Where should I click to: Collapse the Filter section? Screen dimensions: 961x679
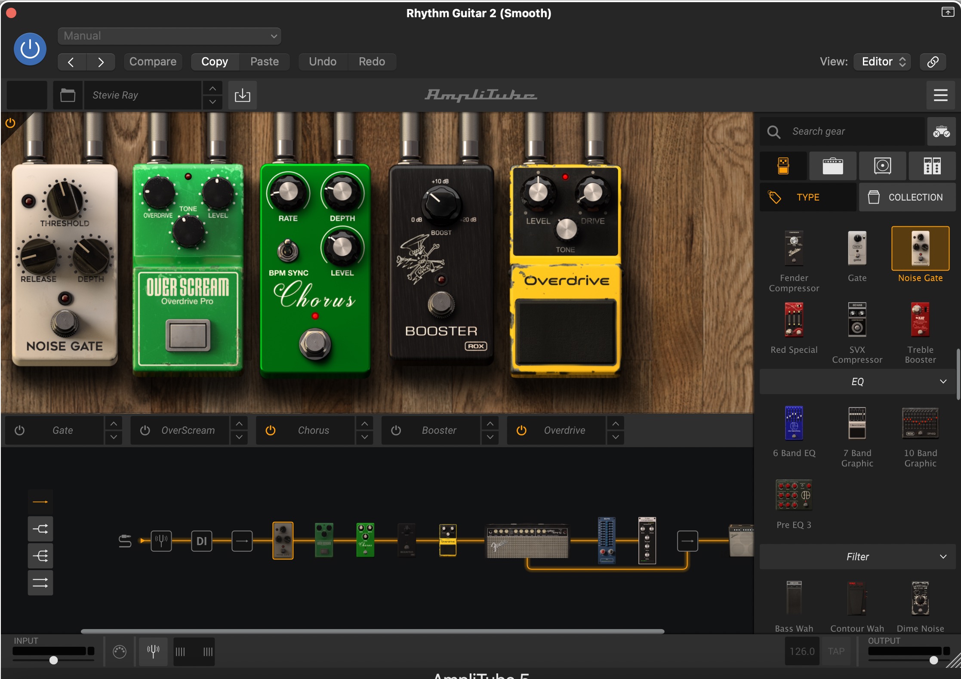pos(858,557)
